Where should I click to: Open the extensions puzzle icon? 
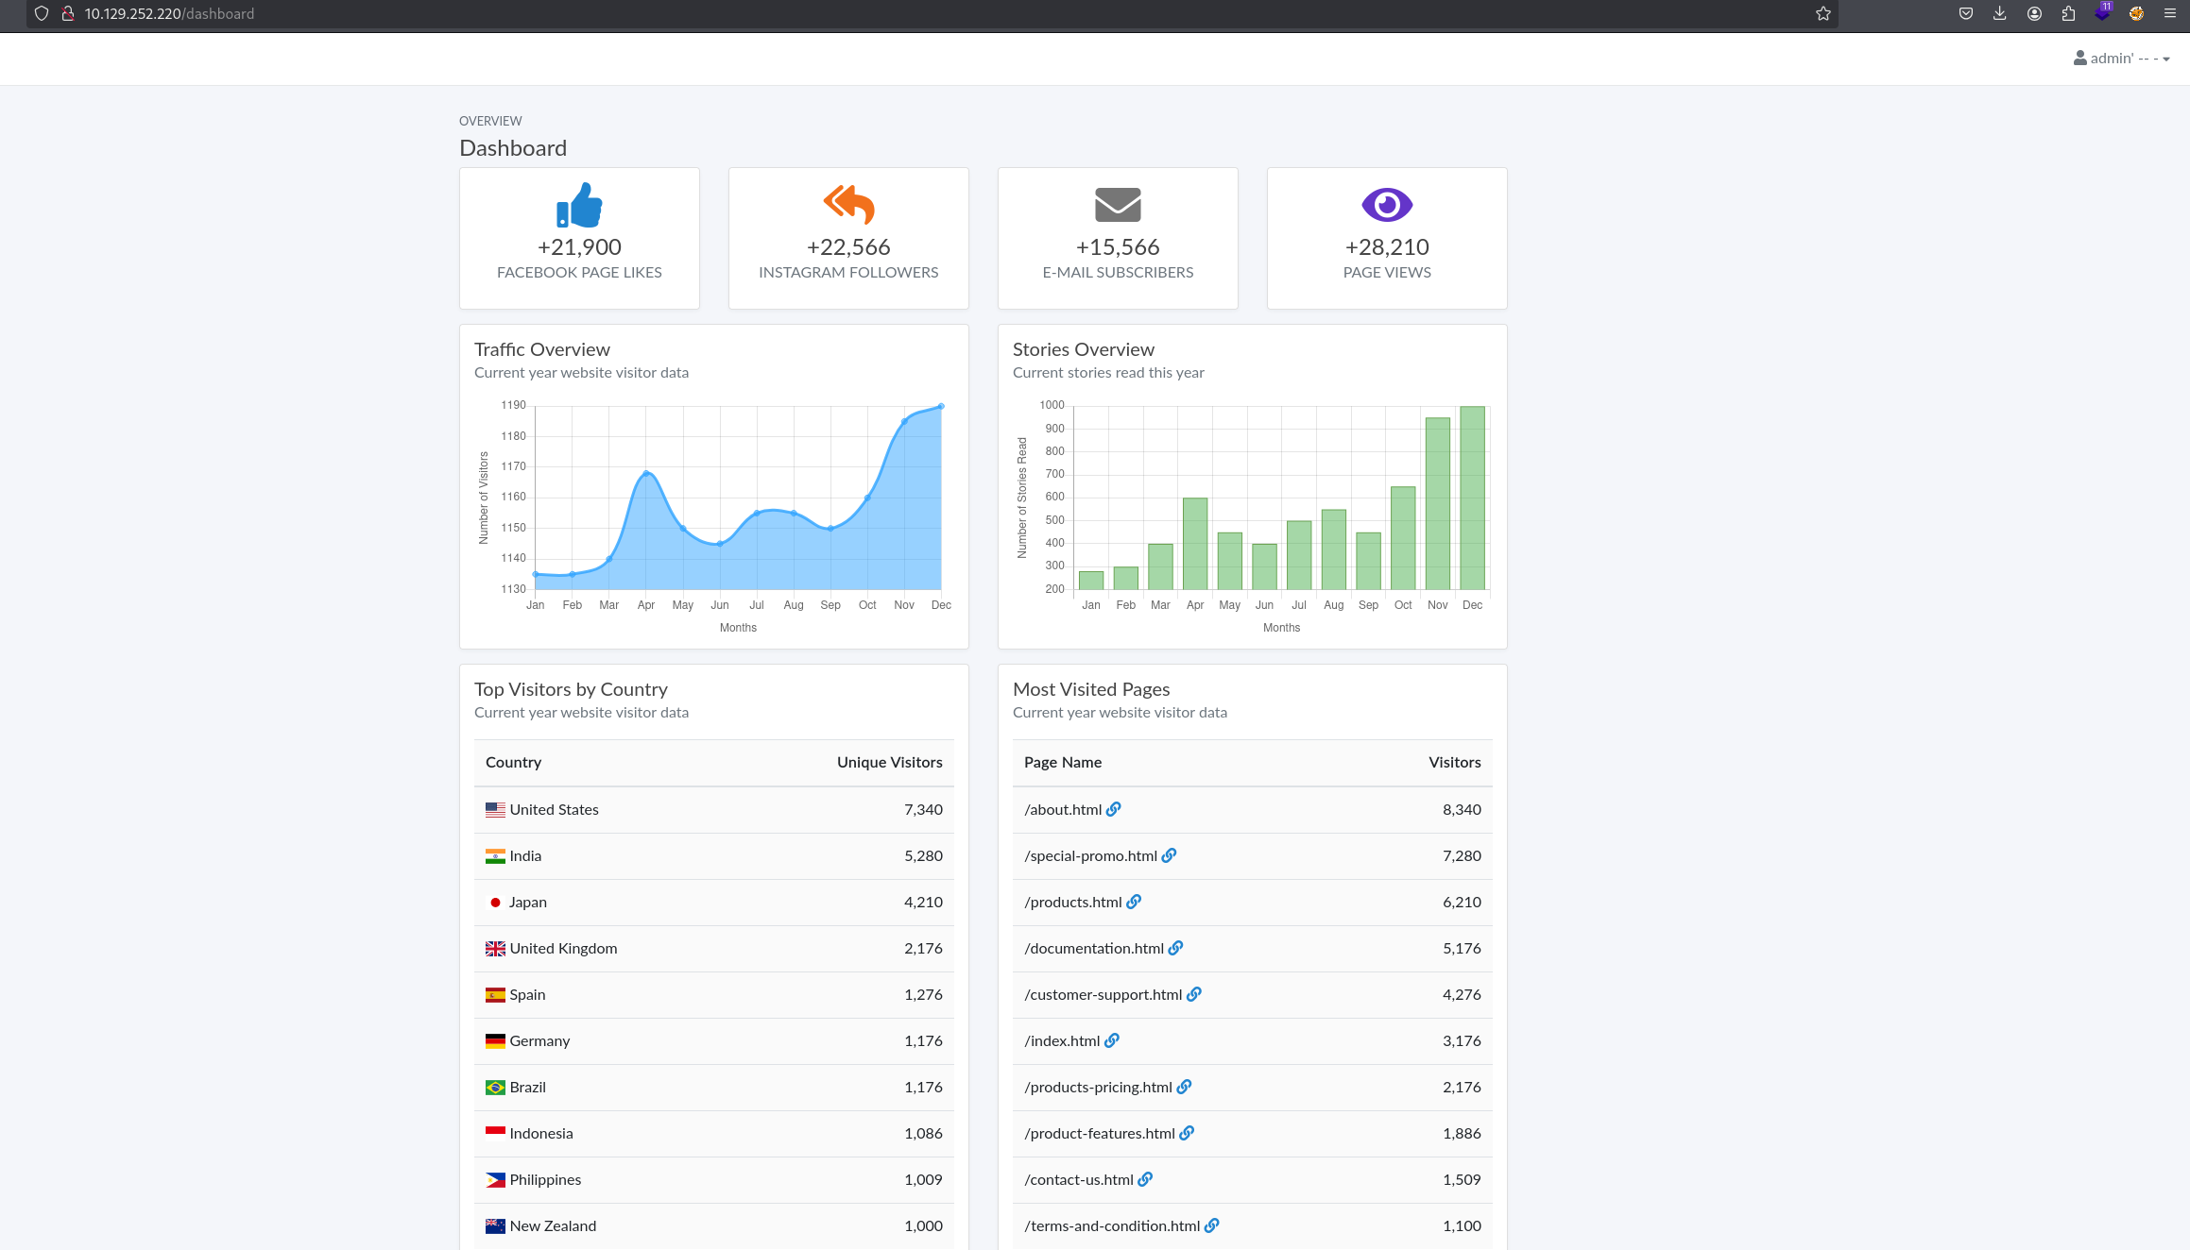coord(2068,13)
